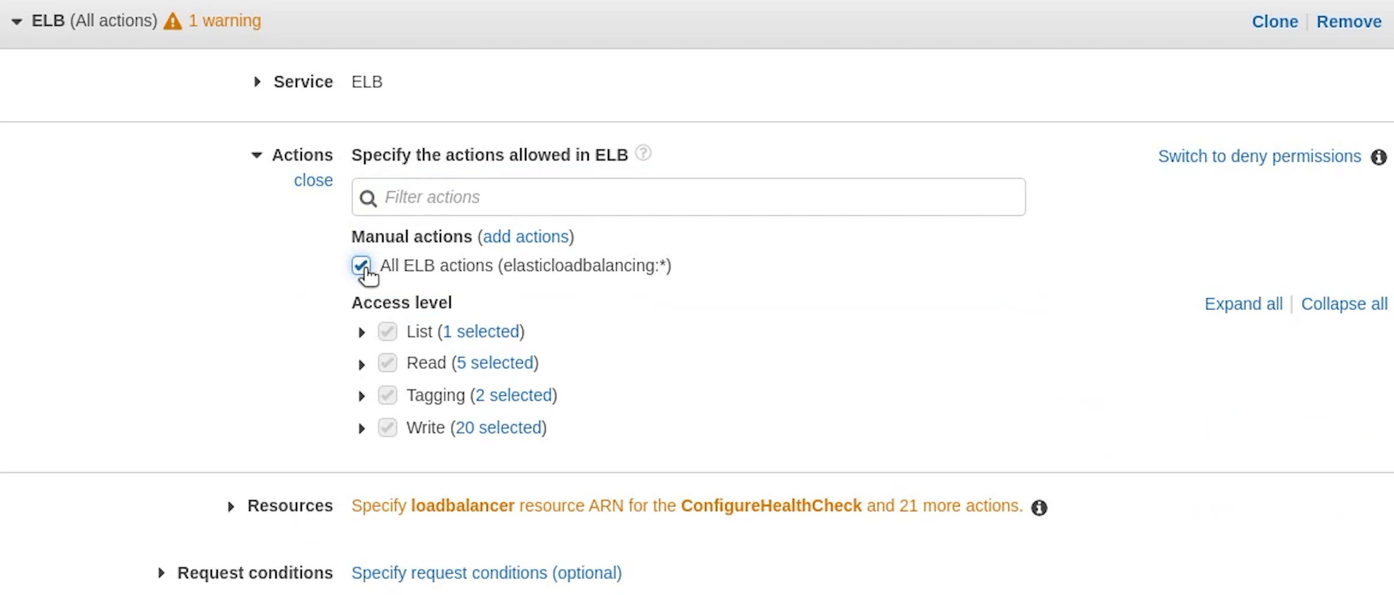Image resolution: width=1394 pixels, height=595 pixels.
Task: Click info icon next to deny permissions
Action: click(x=1378, y=157)
